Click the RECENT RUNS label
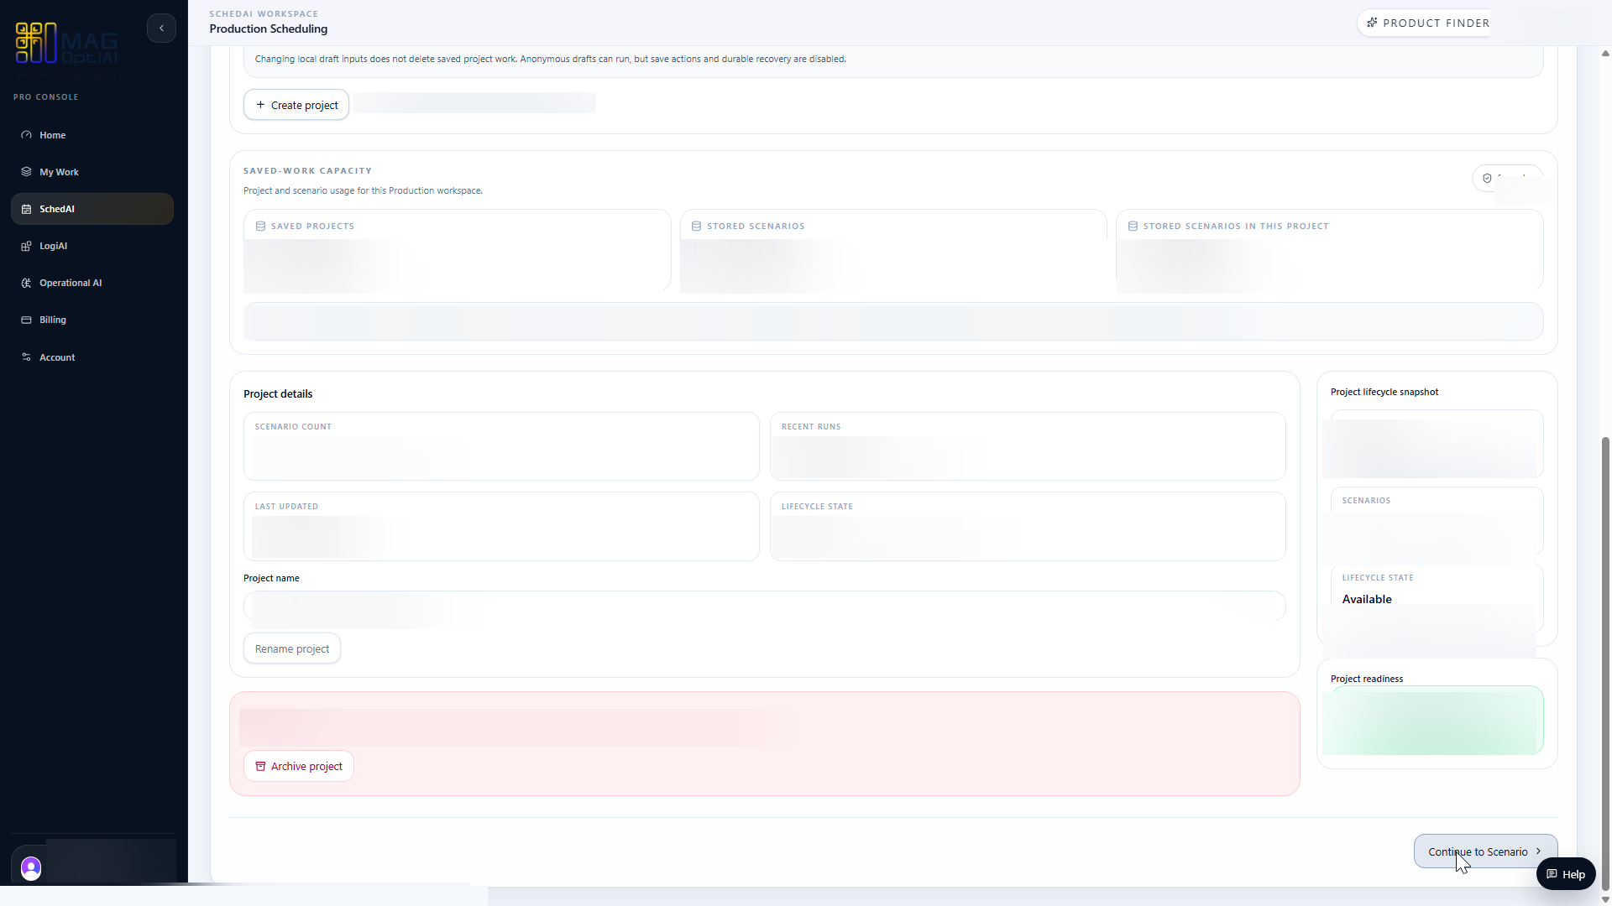This screenshot has width=1612, height=906. (x=811, y=427)
